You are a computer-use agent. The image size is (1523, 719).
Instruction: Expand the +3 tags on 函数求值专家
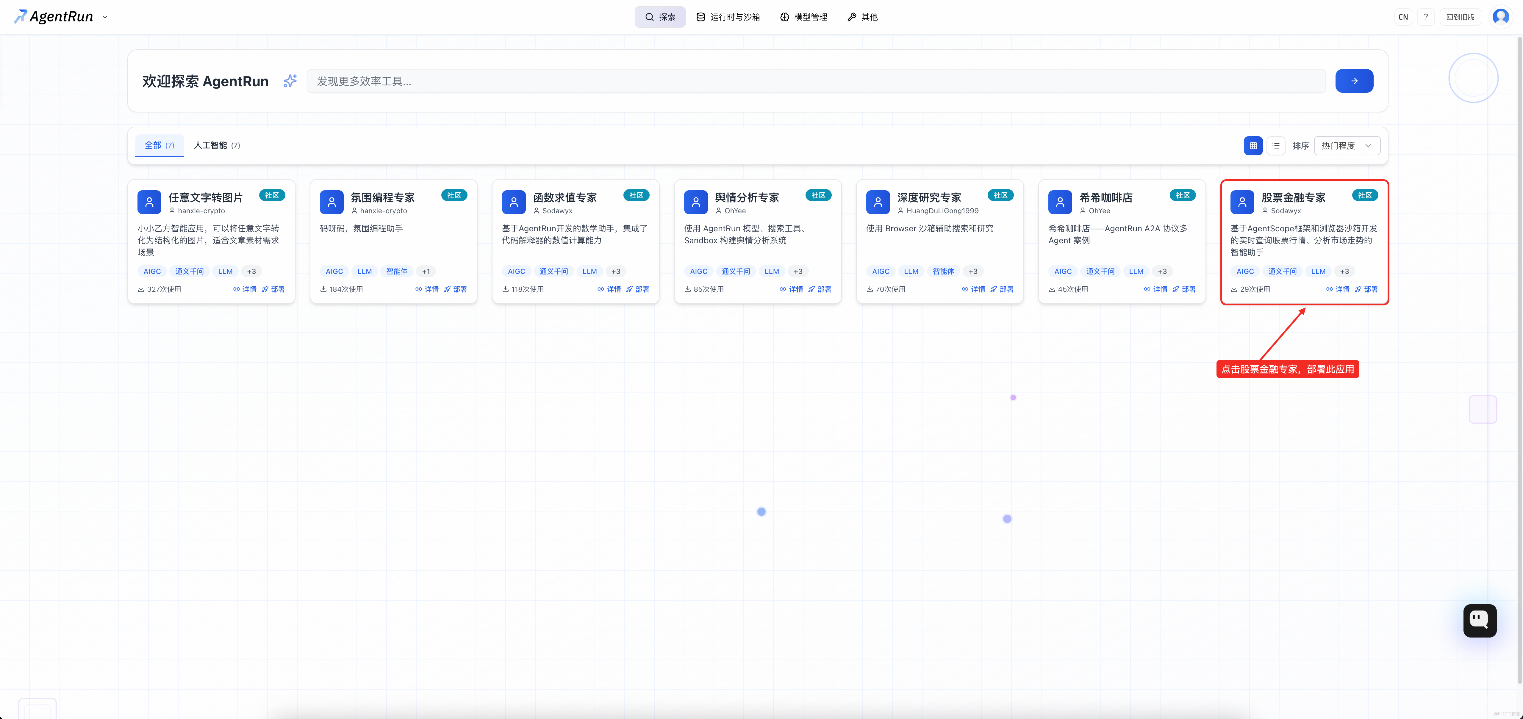[615, 272]
